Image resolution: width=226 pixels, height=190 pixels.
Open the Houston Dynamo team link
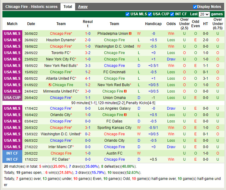click(60, 40)
